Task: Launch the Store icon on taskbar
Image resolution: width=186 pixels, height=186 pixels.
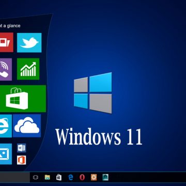Action: click(x=59, y=177)
